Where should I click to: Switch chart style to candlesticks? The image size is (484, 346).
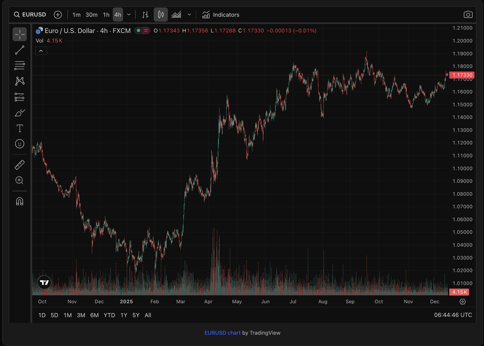(161, 14)
